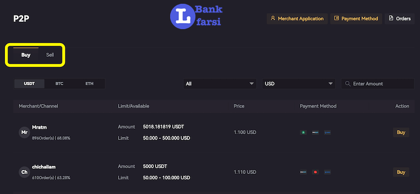Screen dimensions: 420x194
Task: Open the All payment filter dropdown
Action: pyautogui.click(x=220, y=84)
